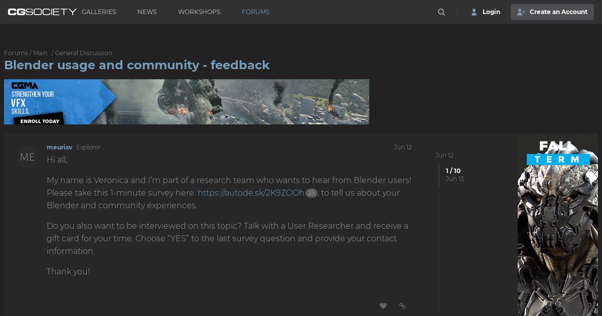Click the post date Jun 12

click(403, 147)
